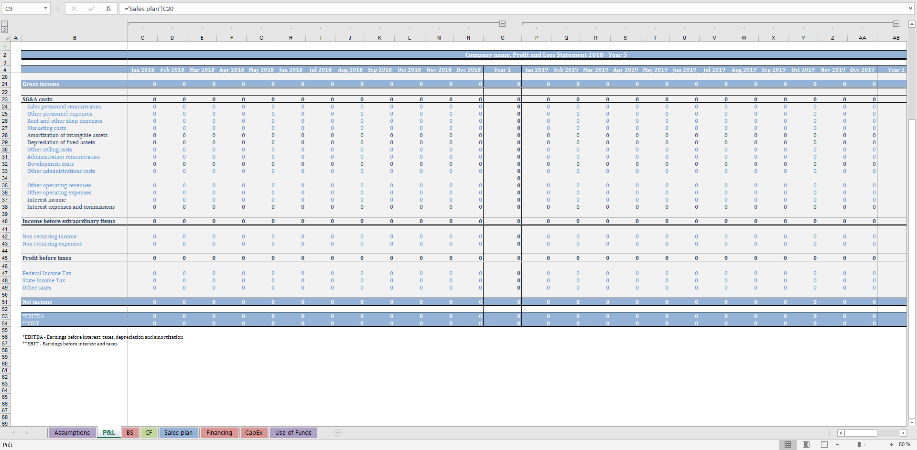Show outline level 2 columns

pos(4,30)
